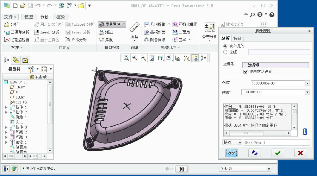Click the 厚度 thickness tool

click(106, 40)
